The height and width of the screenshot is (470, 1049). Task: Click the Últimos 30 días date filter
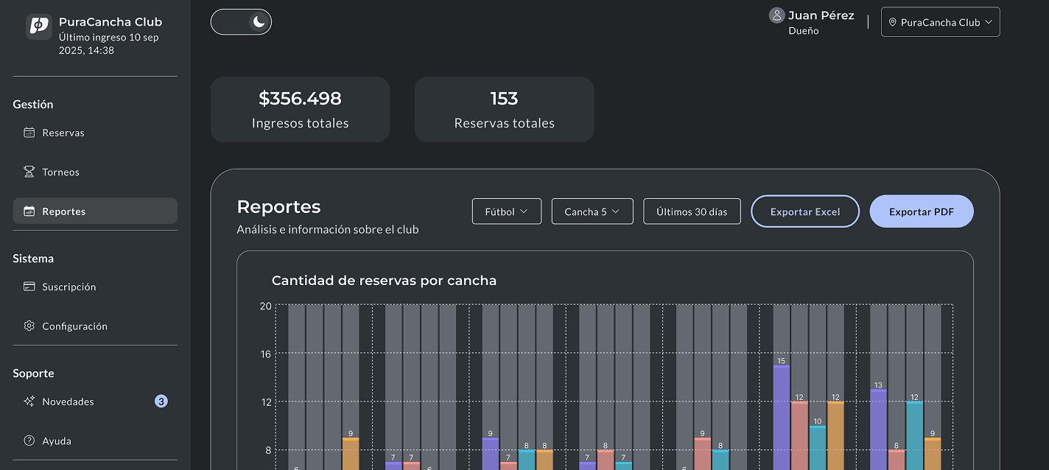pos(692,211)
